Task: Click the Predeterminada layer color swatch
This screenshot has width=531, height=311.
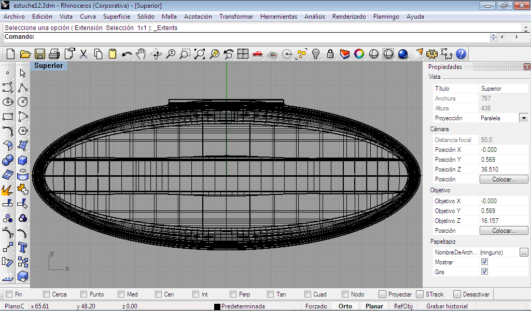Action: click(x=217, y=307)
